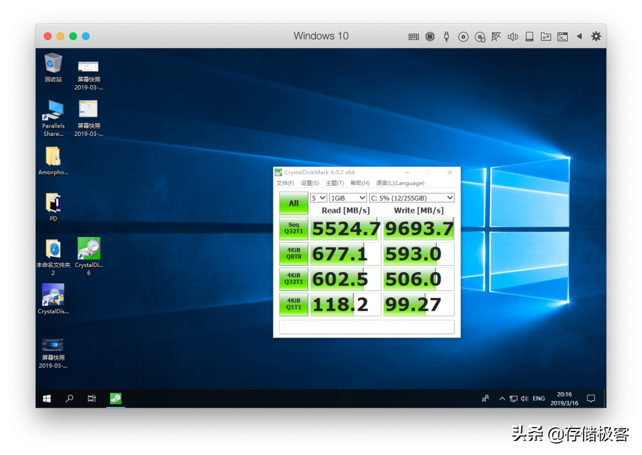
Task: Open the taskbar clock showing 20:16
Action: [x=564, y=398]
